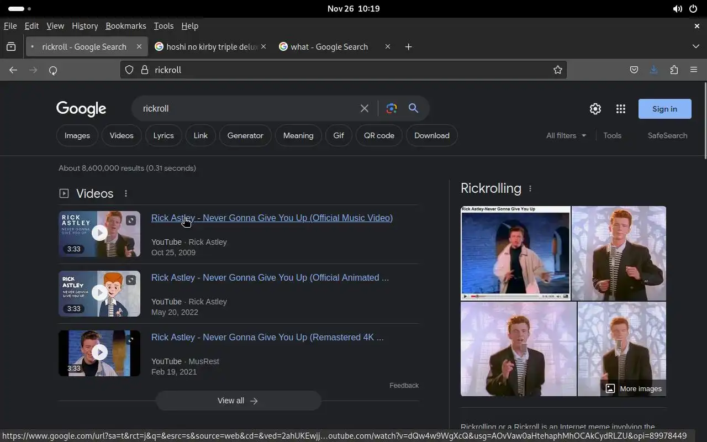Viewport: 707px width, 442px height.
Task: Click the browser back arrow
Action: pos(13,70)
